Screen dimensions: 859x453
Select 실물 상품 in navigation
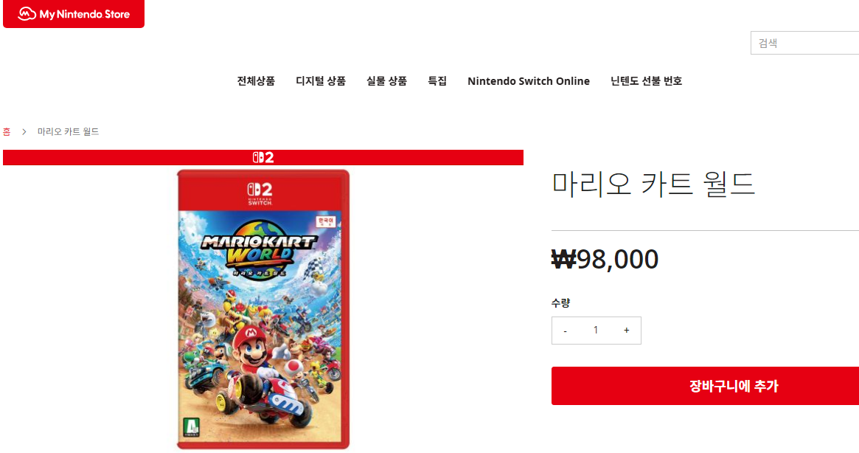point(386,81)
